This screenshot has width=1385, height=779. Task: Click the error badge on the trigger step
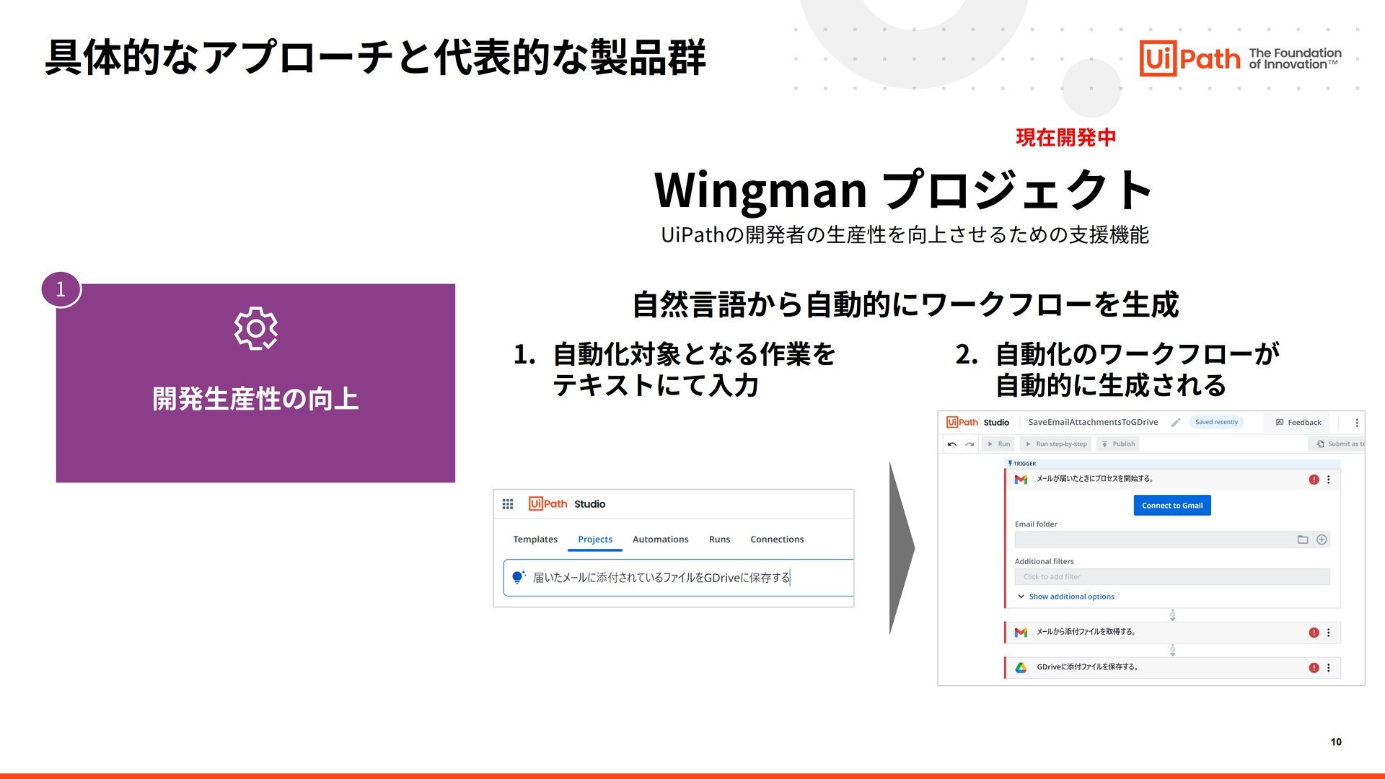pyautogui.click(x=1314, y=480)
